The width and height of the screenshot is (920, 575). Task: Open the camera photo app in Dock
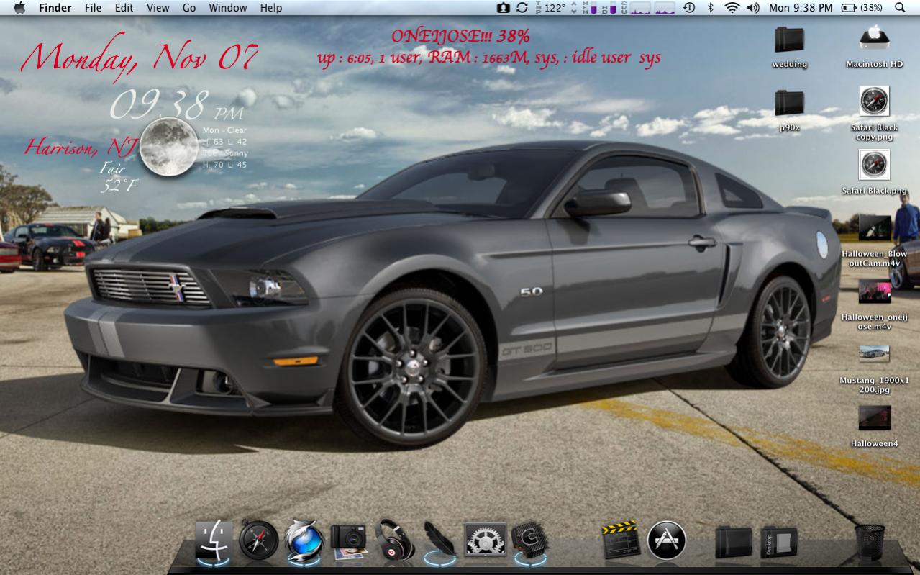[349, 540]
